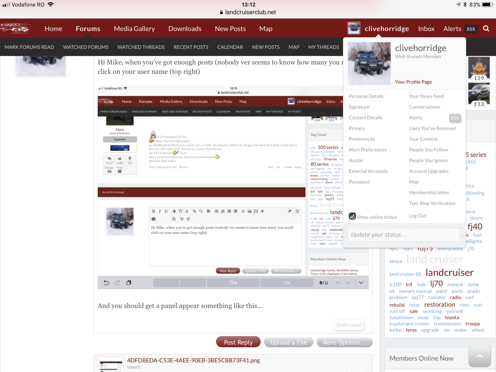Click the fj40 tag
Image resolution: width=496 pixels, height=372 pixels.
(x=475, y=227)
